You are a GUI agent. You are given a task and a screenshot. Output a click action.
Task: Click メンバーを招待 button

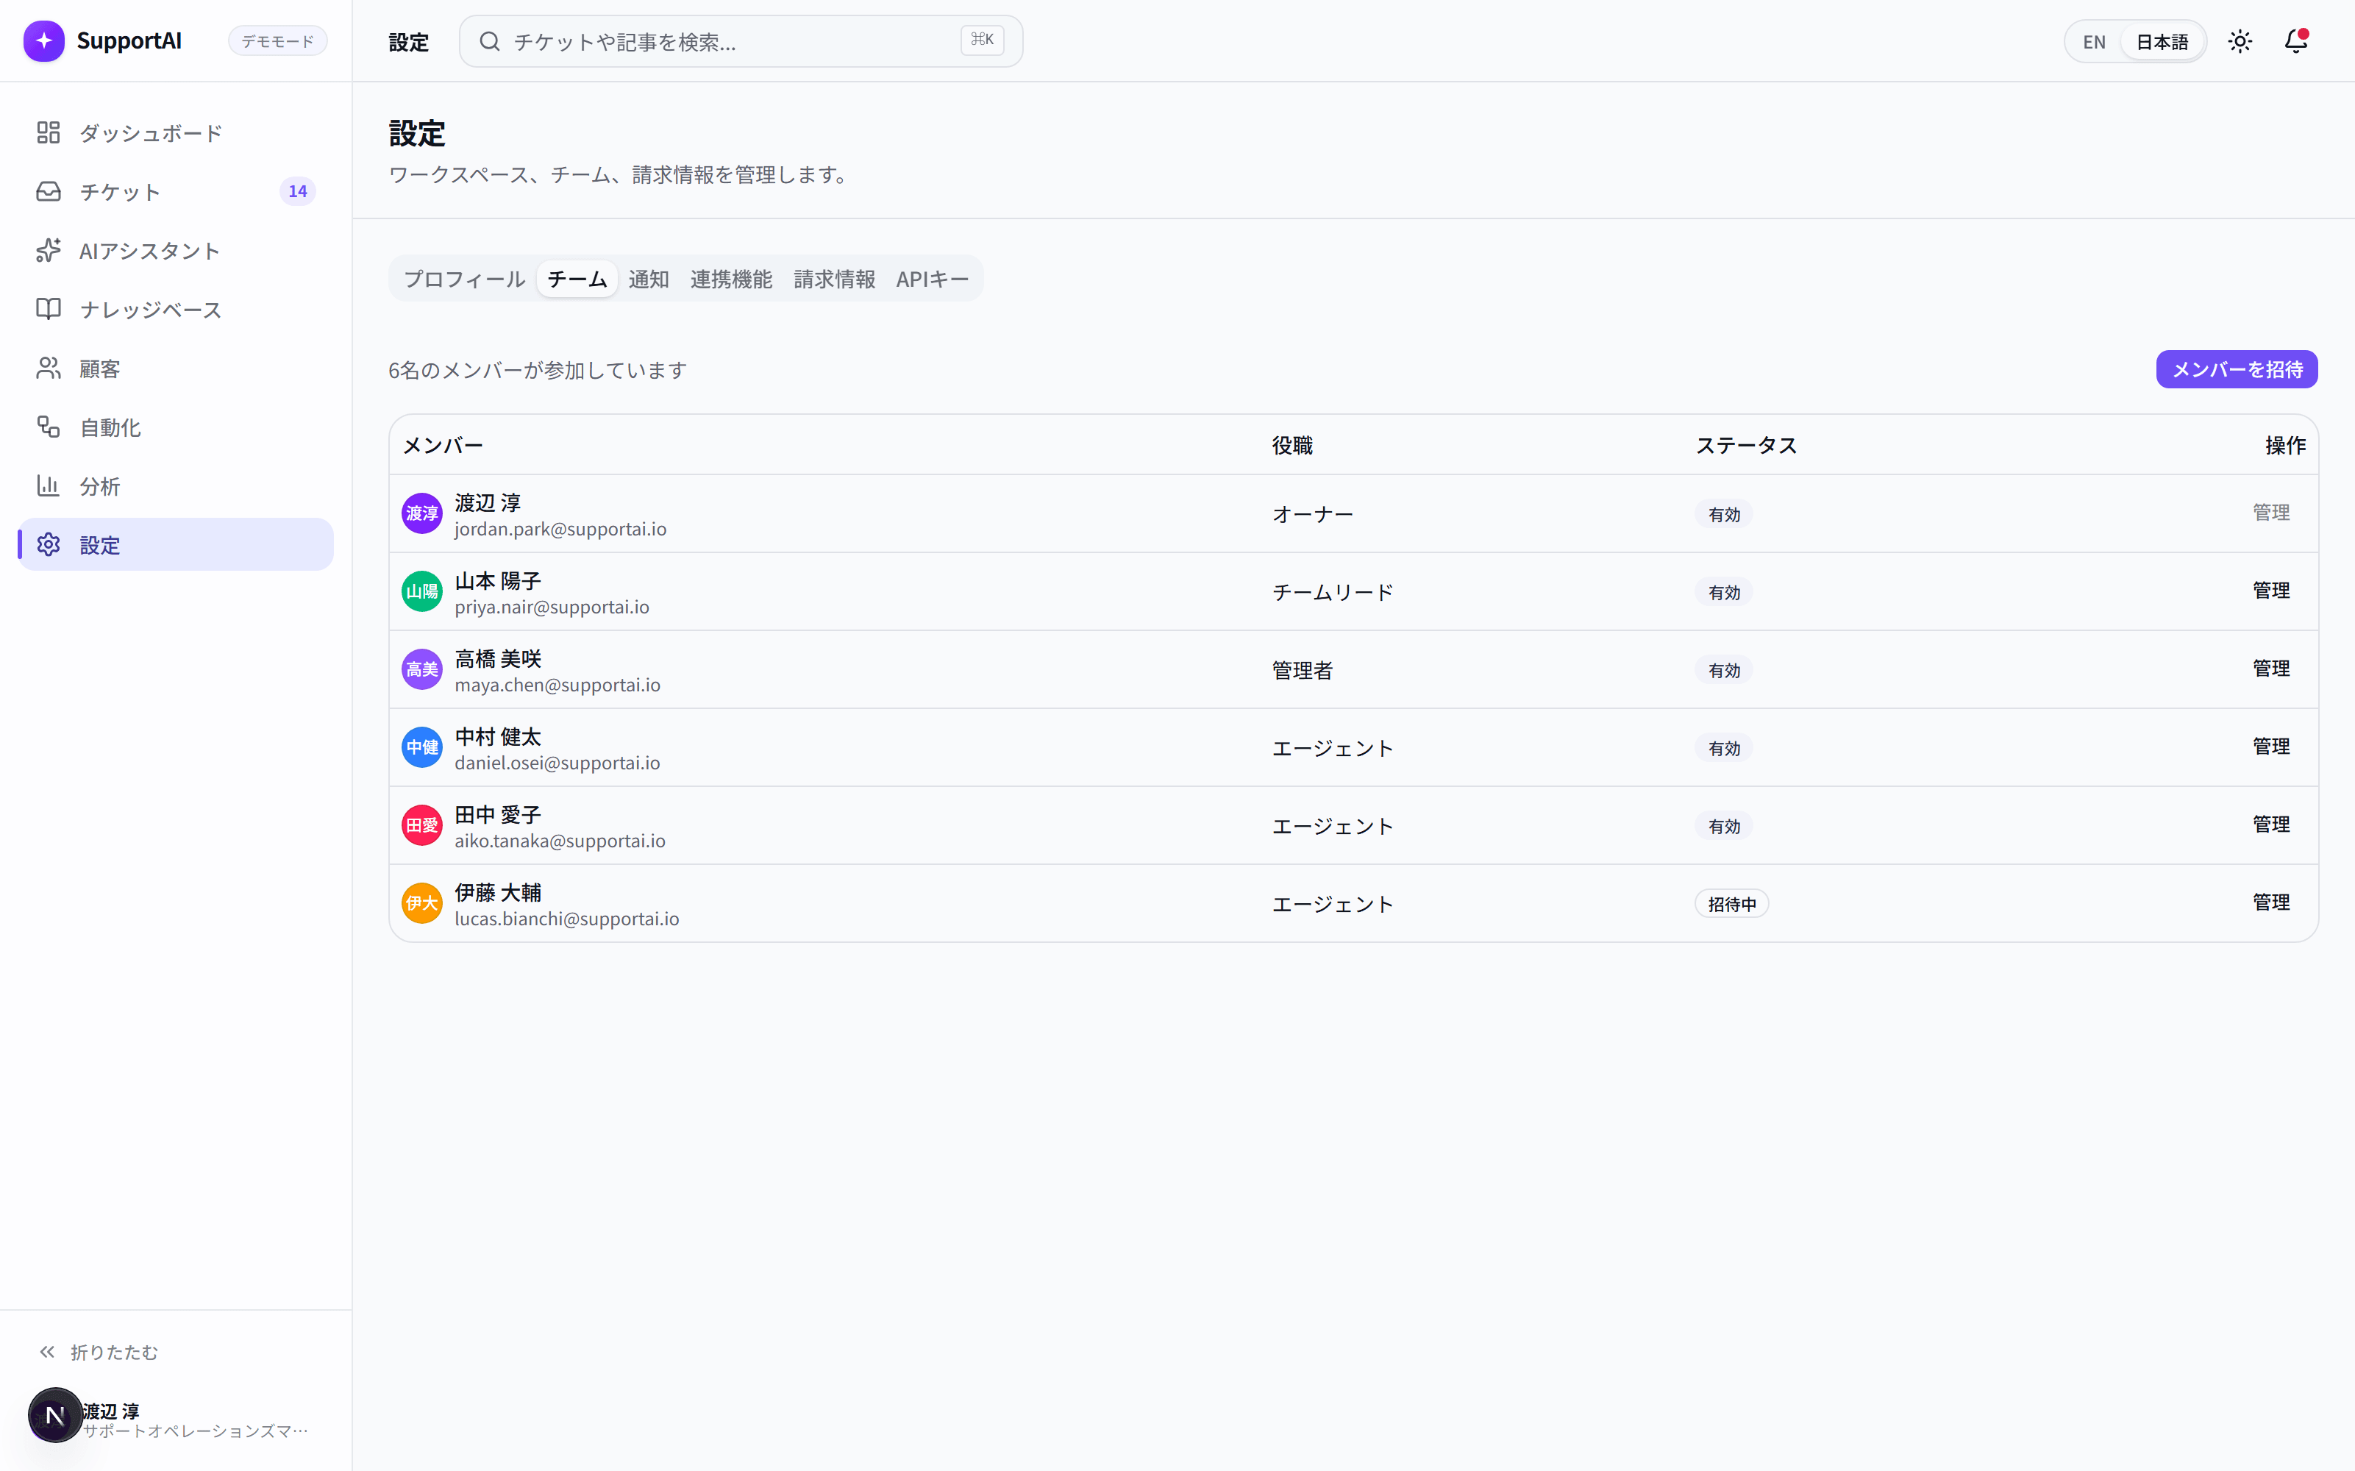(x=2237, y=370)
